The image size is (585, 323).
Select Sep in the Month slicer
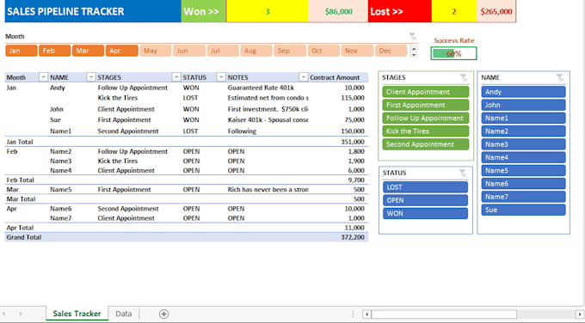[x=290, y=51]
